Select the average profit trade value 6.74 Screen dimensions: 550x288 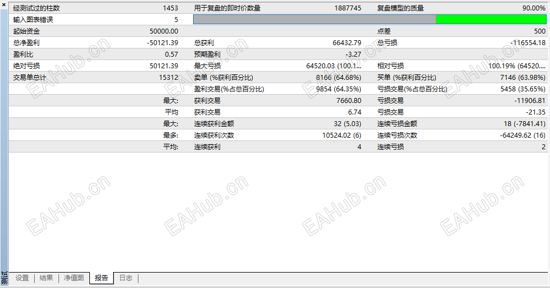coord(355,112)
